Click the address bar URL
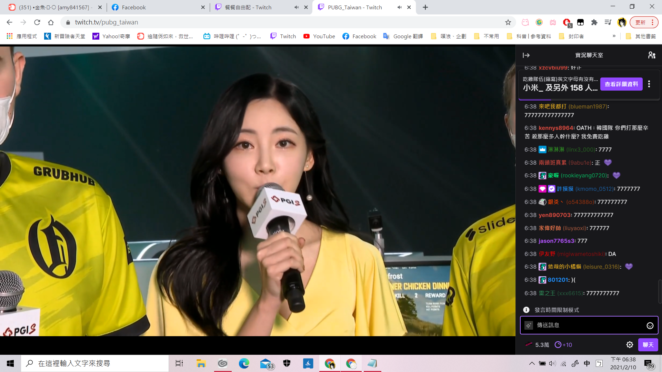Screen dimensions: 662x372 pyautogui.click(x=107, y=22)
